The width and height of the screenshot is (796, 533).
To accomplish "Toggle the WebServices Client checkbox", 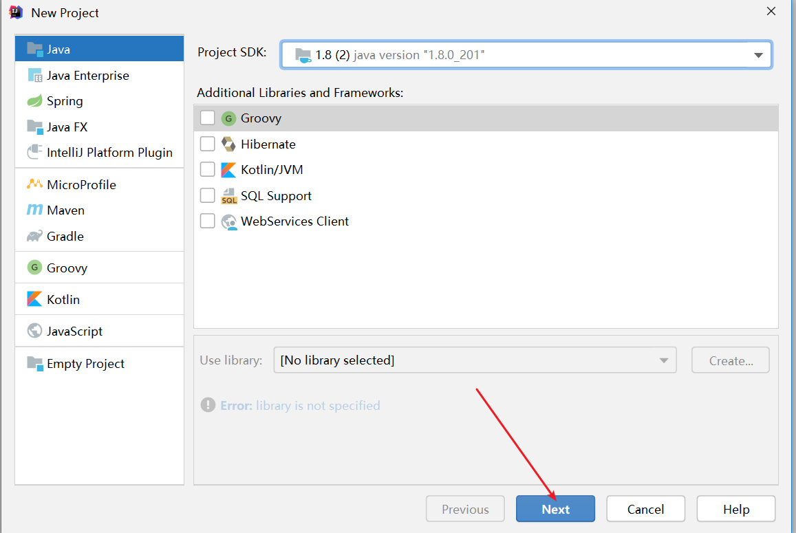I will point(207,221).
